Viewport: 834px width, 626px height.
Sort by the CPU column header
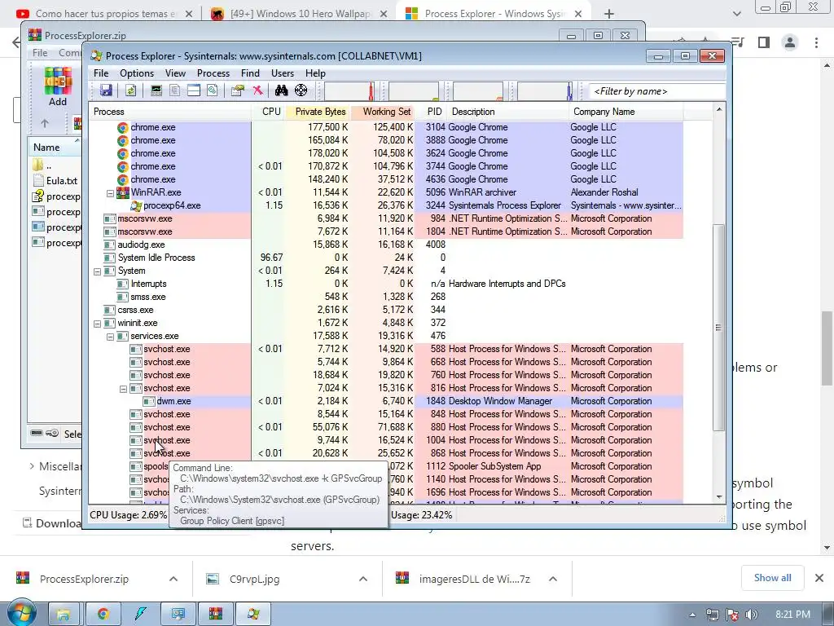coord(269,112)
